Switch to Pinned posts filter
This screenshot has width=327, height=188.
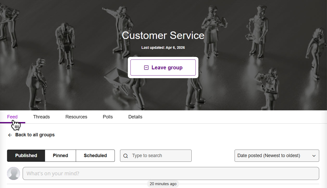(60, 156)
